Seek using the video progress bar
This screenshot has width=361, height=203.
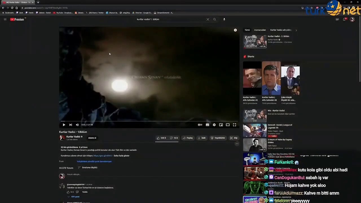click(x=149, y=121)
